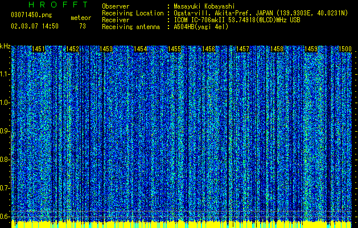Select the observer name Masayuki Kobayashi
The width and height of the screenshot is (358, 228).
204,6
